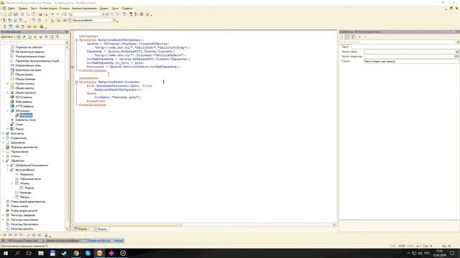
Task: Click the Статус field in properties panel
Action: 411,62
